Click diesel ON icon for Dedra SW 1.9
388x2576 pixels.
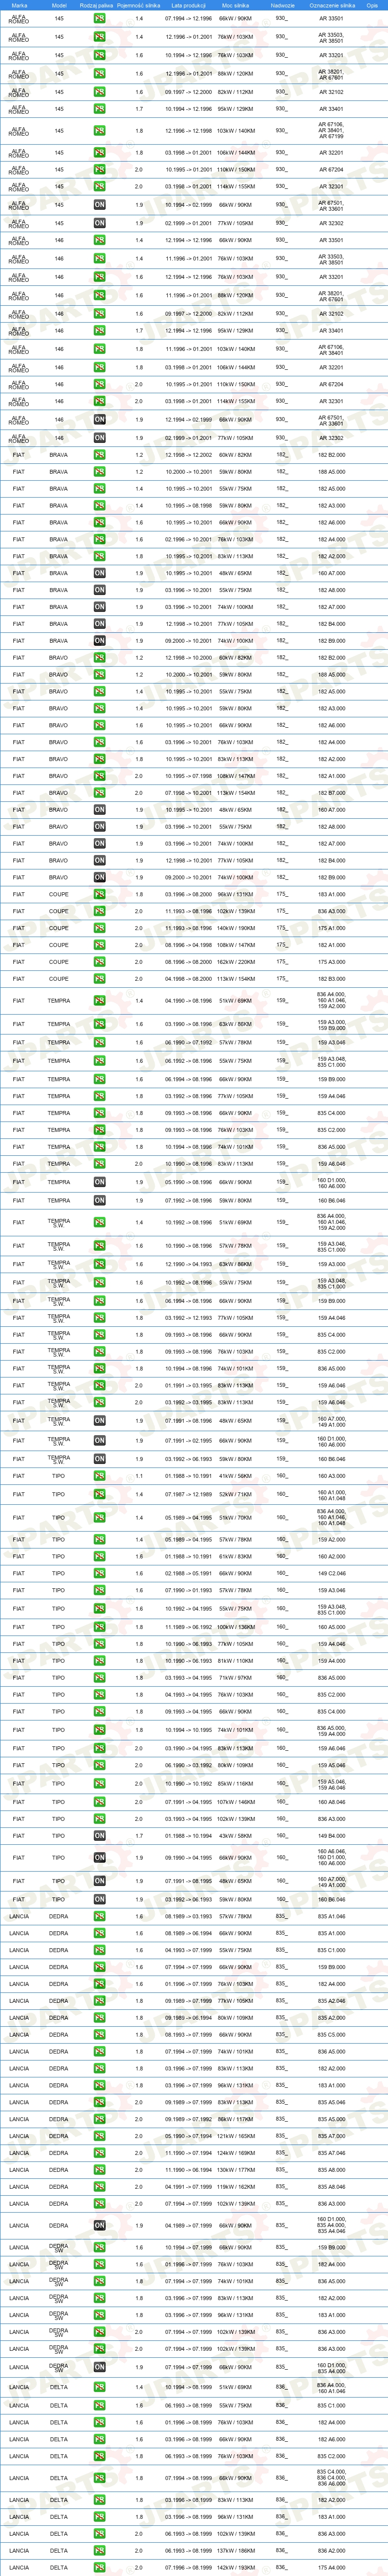click(x=100, y=2367)
